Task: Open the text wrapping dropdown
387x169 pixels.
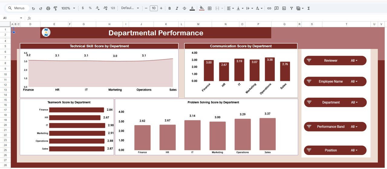Action: (x=249, y=8)
